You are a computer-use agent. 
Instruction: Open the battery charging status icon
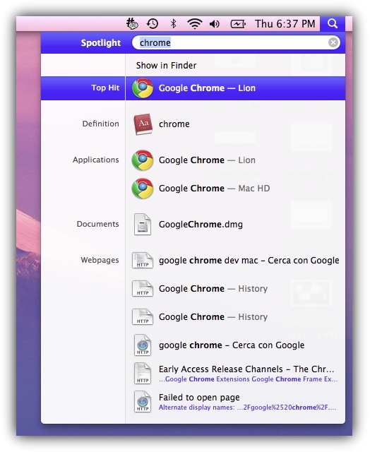coord(238,24)
